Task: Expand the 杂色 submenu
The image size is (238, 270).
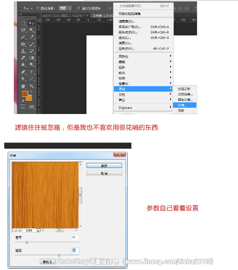Action: (x=143, y=94)
